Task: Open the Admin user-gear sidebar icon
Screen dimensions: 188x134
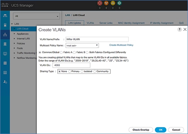Action: (5, 82)
